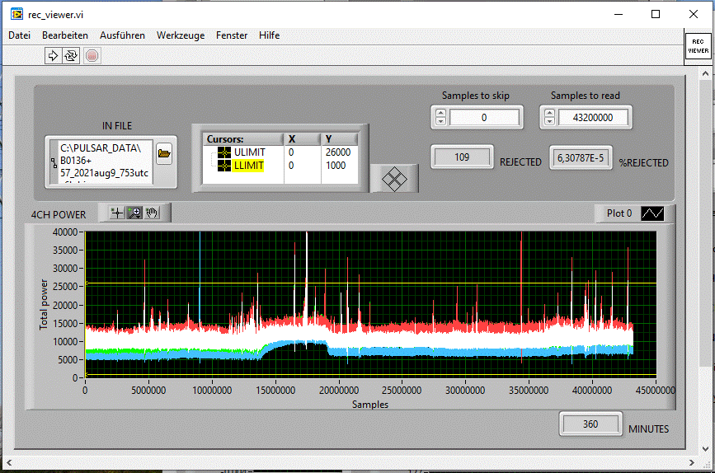The height and width of the screenshot is (473, 715).
Task: Click the horizontal scrollbar right arrow
Action: tap(692, 462)
